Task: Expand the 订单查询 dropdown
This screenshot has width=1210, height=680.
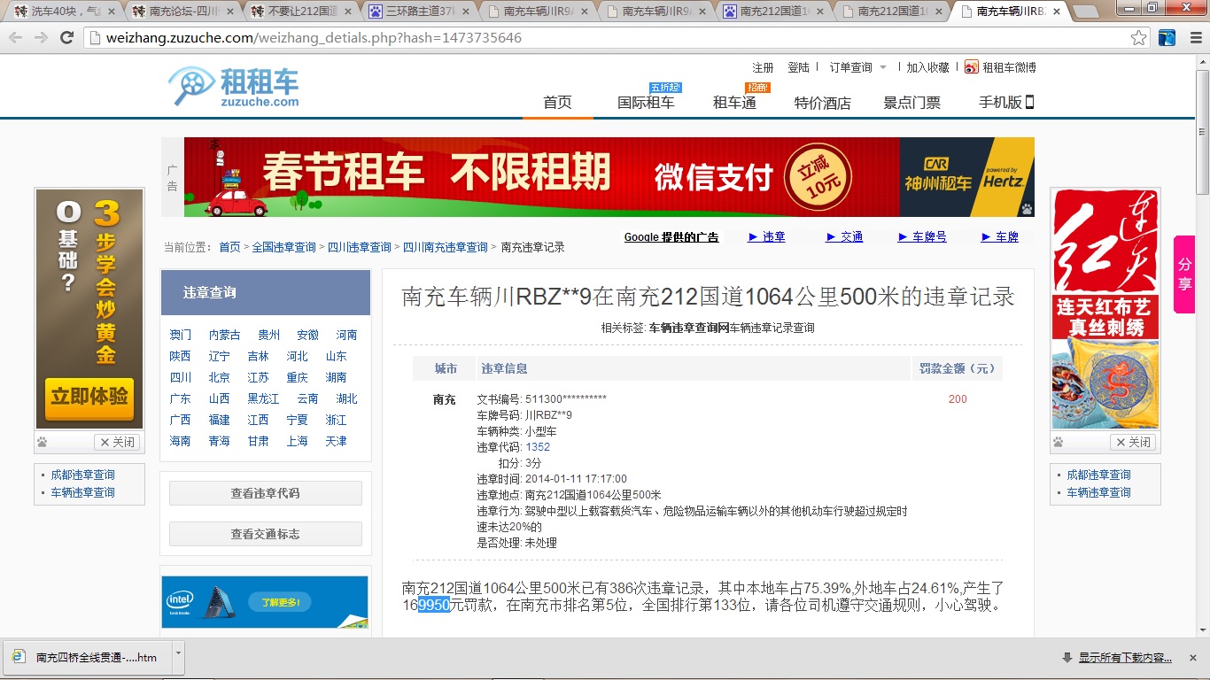Action: tap(883, 67)
